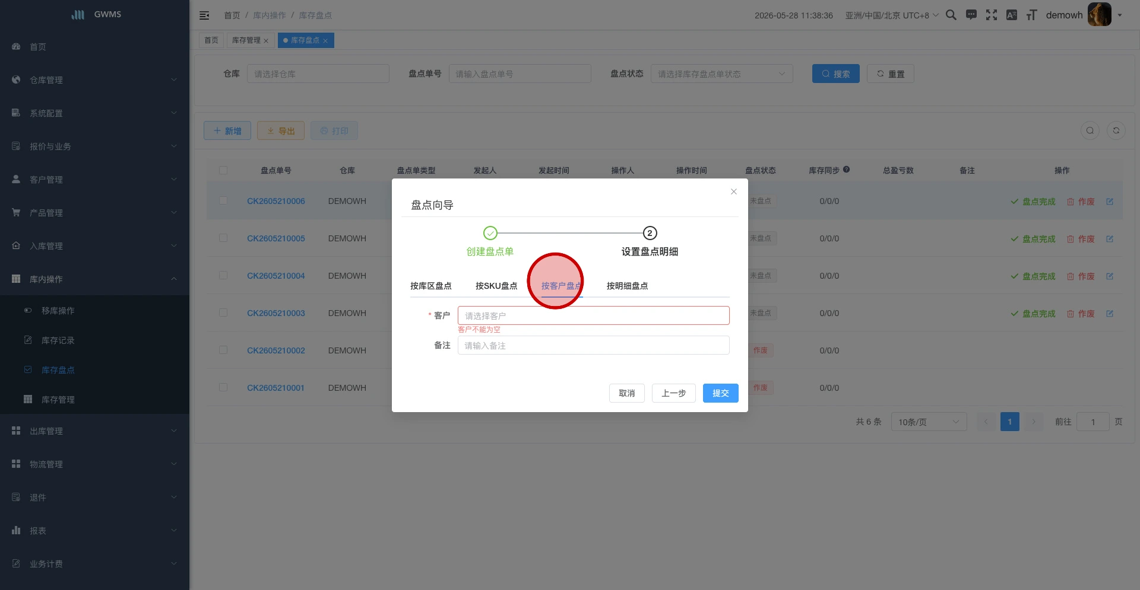Open the timezone 亚洲/中国/北京 dropdown
Image resolution: width=1140 pixels, height=590 pixels.
892,15
